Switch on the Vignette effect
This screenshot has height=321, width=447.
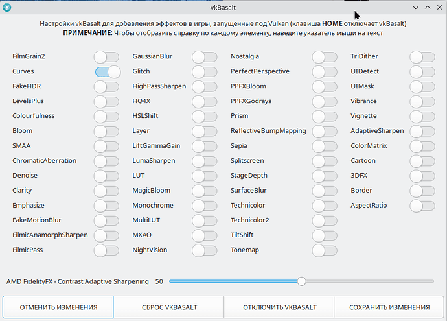(x=422, y=116)
